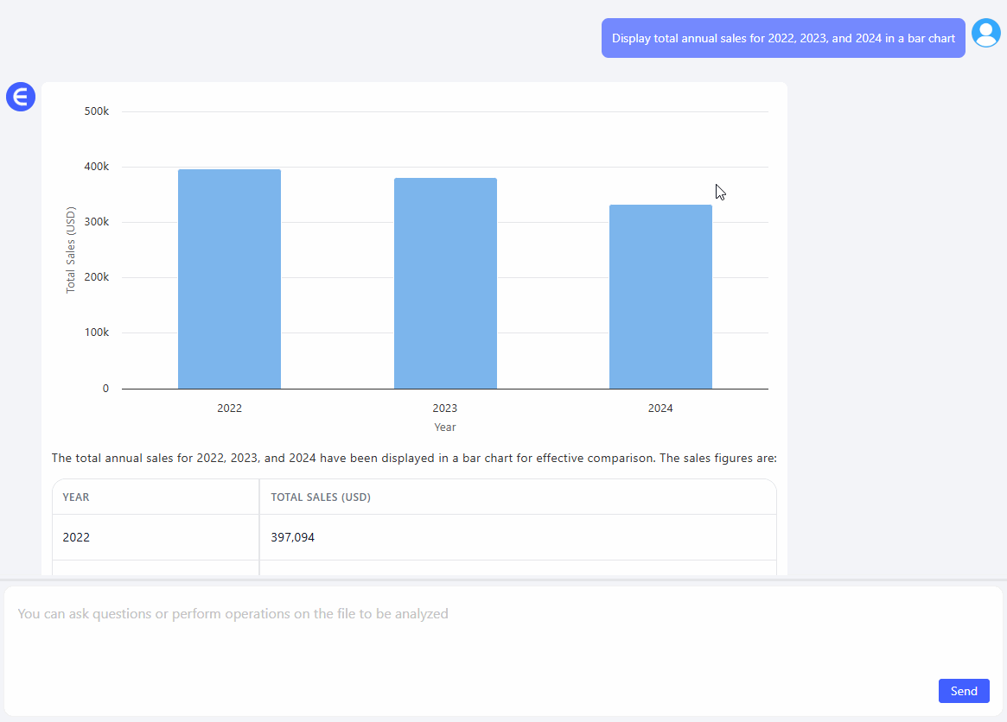Select the 2022 cell in the table
1007x722 pixels.
pyautogui.click(x=76, y=537)
